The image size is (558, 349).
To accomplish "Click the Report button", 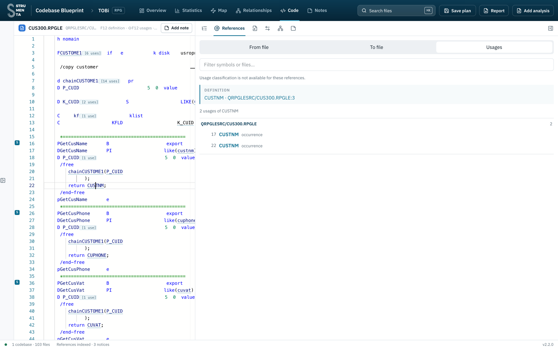I will (494, 11).
